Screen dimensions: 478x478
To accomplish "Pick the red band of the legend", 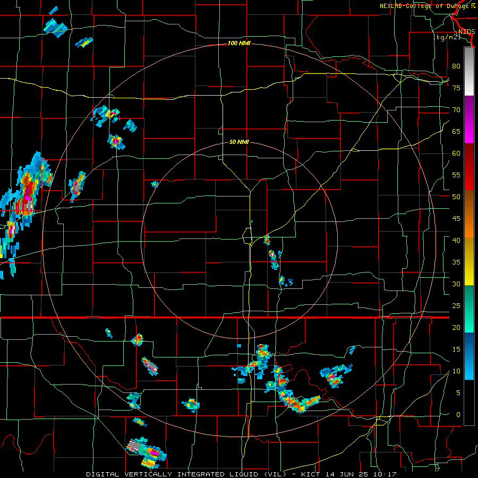I will click(469, 167).
